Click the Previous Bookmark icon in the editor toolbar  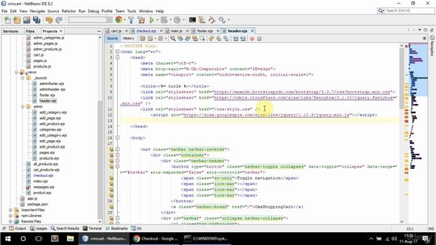point(211,39)
